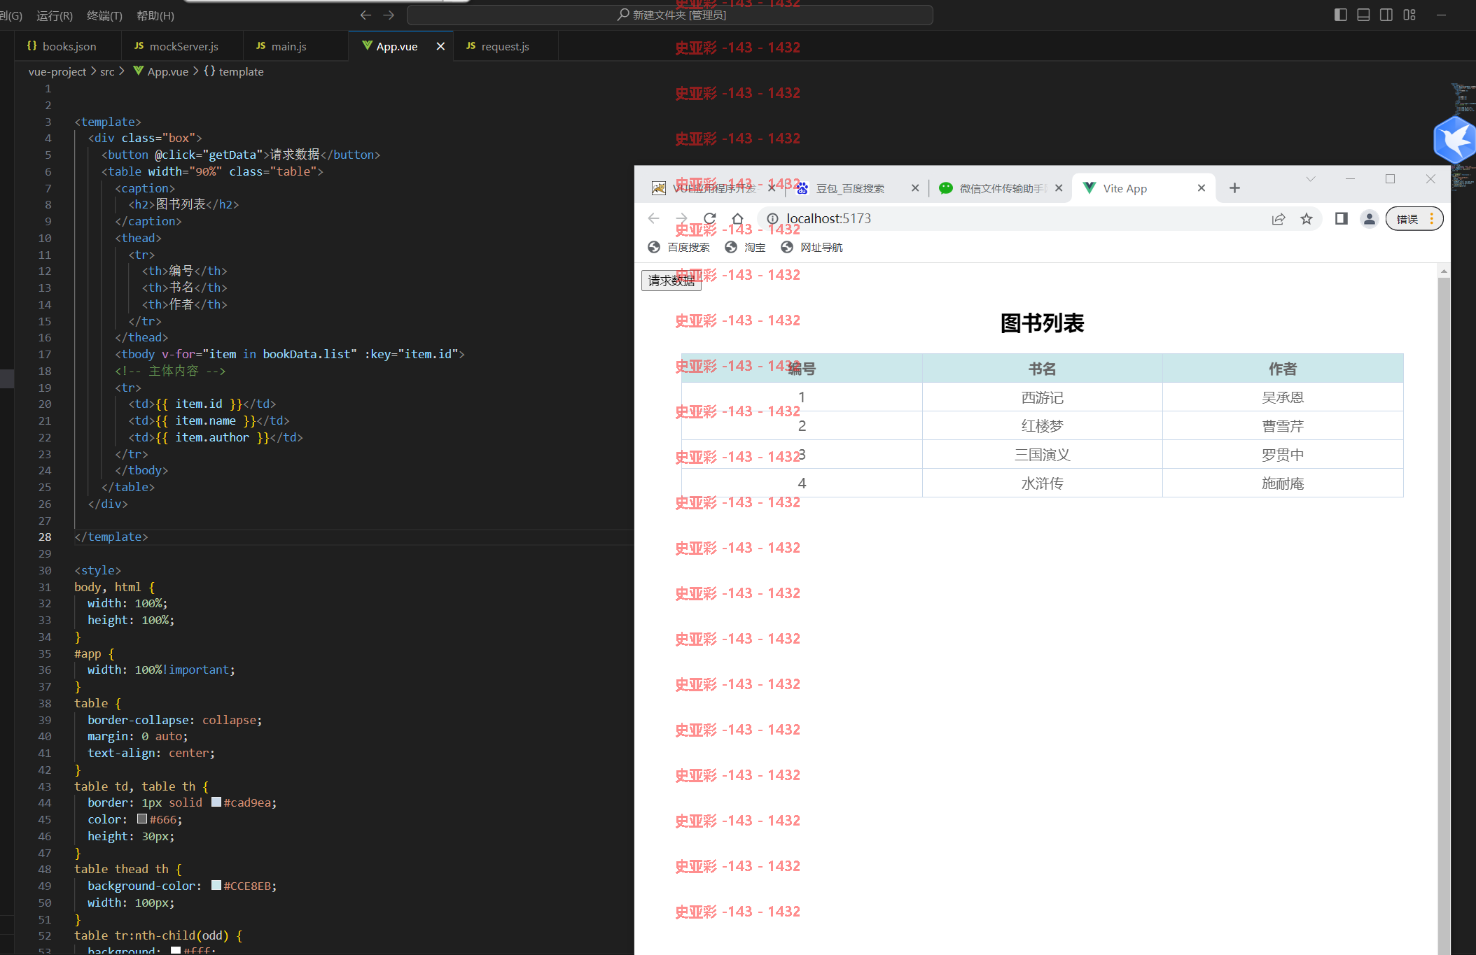Select the 吴承恩 author cell

[1283, 397]
